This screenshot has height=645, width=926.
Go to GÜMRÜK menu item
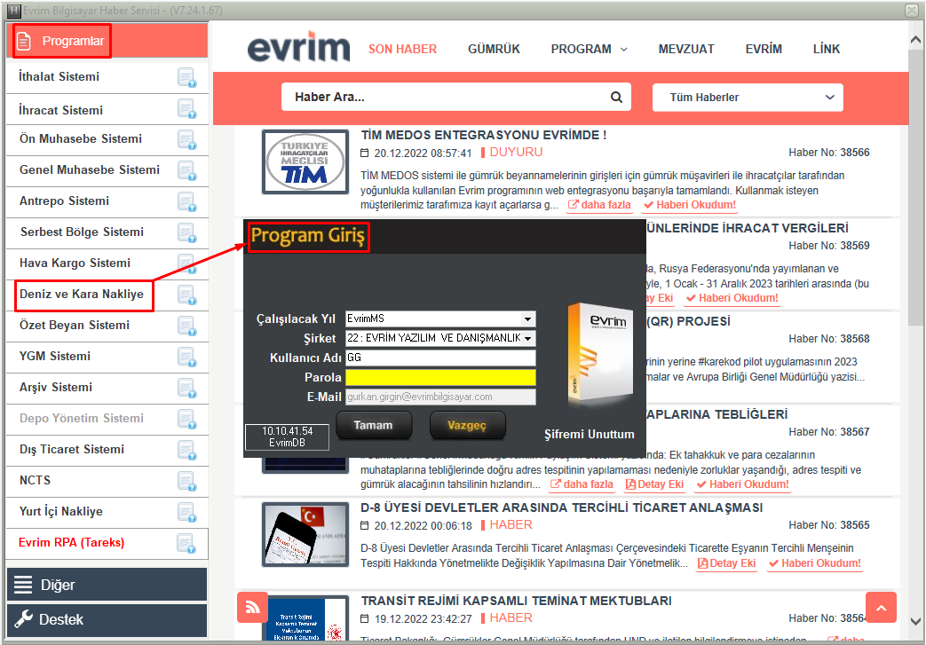pos(494,49)
